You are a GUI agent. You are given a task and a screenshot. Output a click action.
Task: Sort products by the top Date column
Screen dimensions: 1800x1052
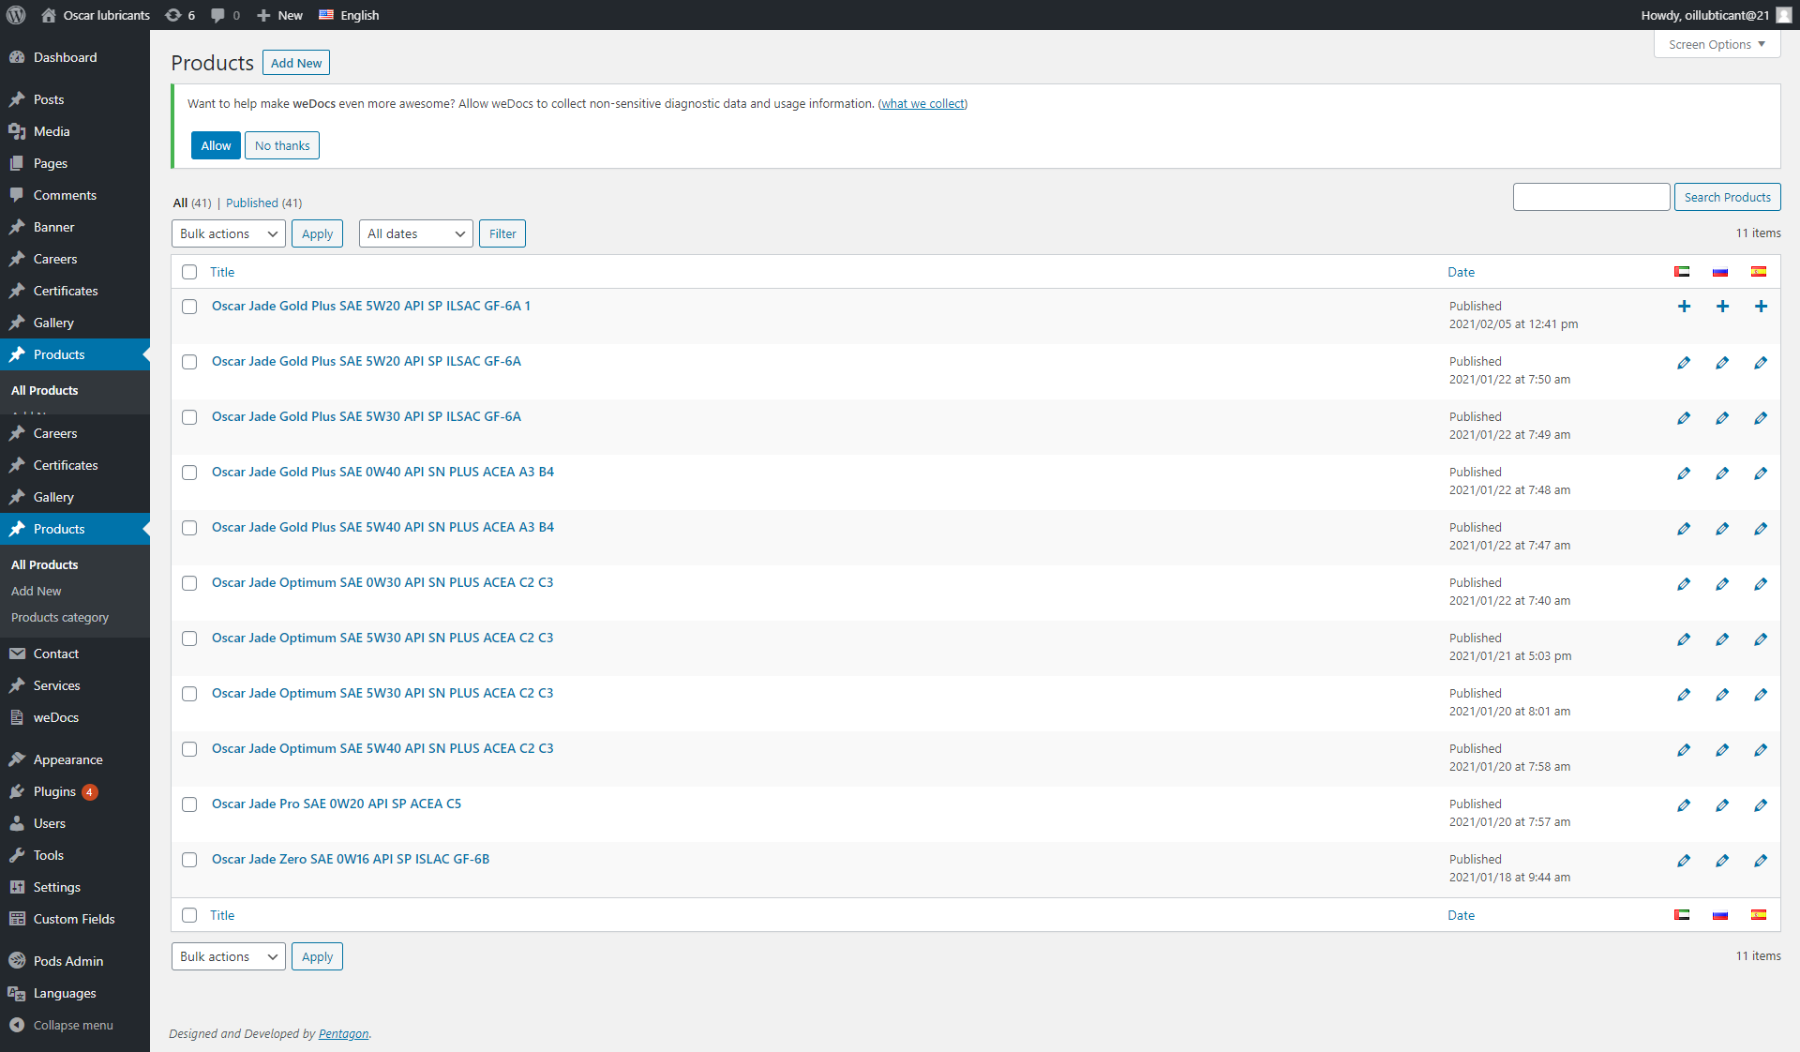point(1461,272)
